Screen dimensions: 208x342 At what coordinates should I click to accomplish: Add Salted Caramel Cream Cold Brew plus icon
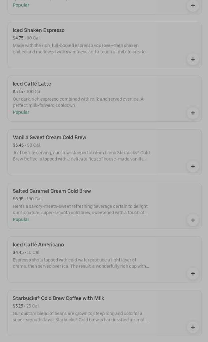193,220
